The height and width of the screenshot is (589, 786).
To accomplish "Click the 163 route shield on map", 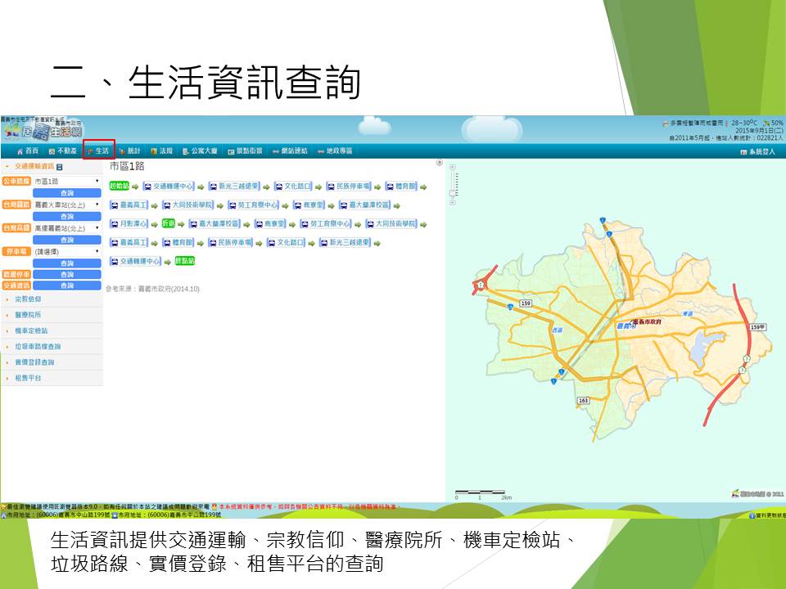I will point(584,401).
